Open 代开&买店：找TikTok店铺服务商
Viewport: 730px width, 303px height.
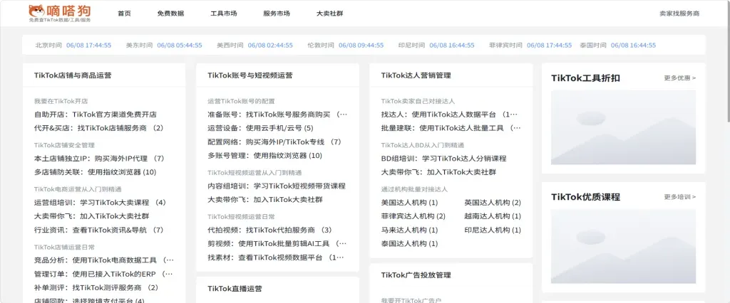click(x=98, y=128)
